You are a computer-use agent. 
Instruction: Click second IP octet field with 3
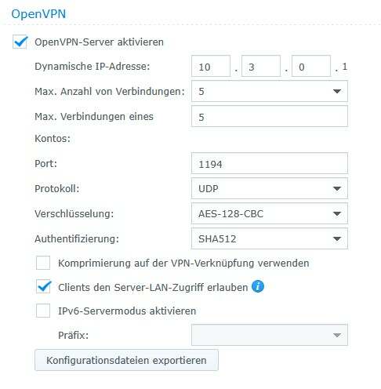point(261,66)
